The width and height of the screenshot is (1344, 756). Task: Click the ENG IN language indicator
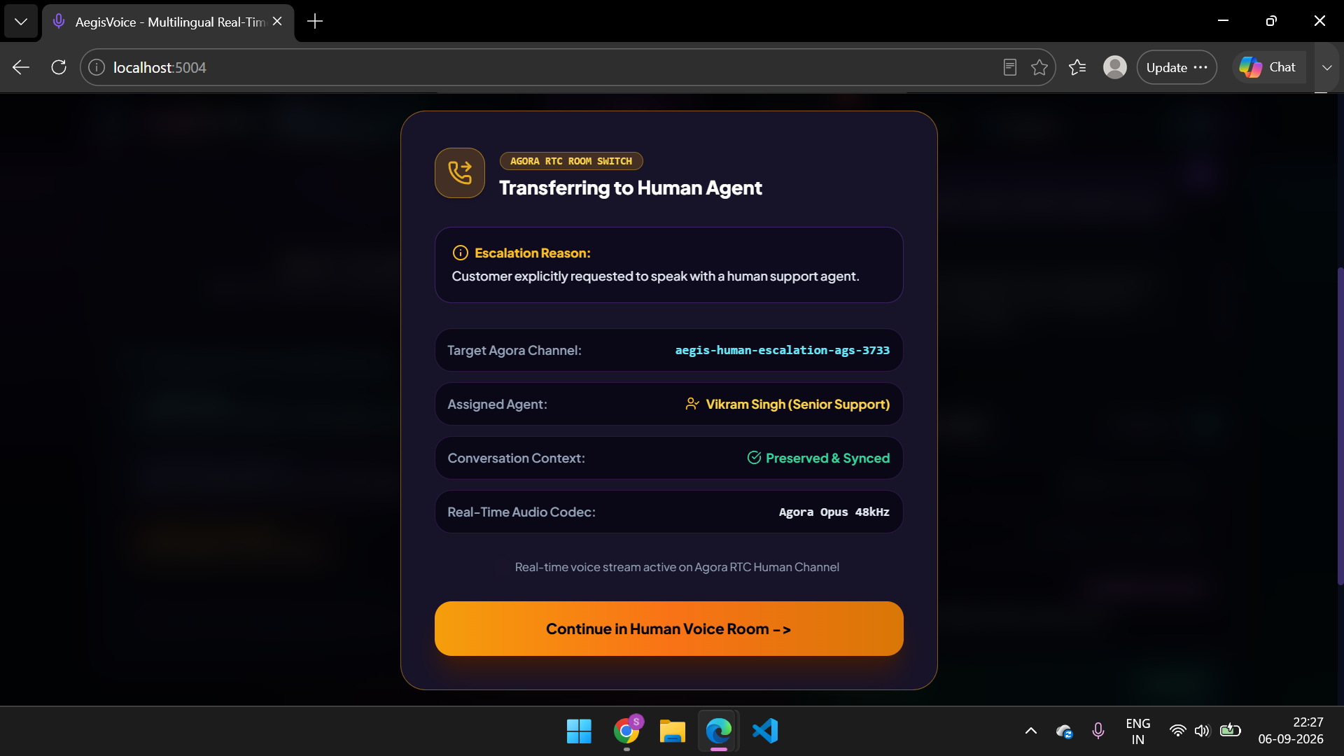1138,731
